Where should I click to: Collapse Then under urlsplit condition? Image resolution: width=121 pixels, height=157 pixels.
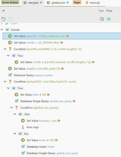[x=8, y=88]
